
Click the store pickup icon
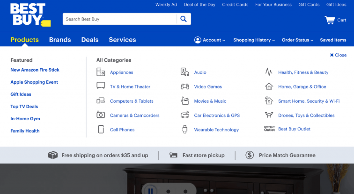click(173, 155)
